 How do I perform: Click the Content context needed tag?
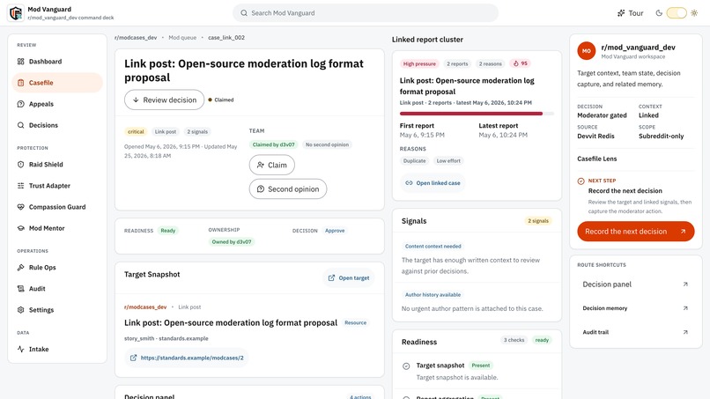tap(433, 247)
